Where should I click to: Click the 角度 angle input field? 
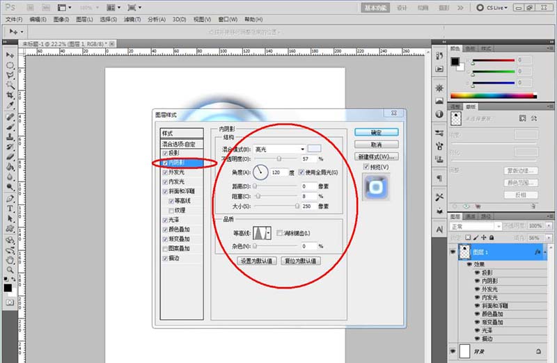pyautogui.click(x=278, y=172)
